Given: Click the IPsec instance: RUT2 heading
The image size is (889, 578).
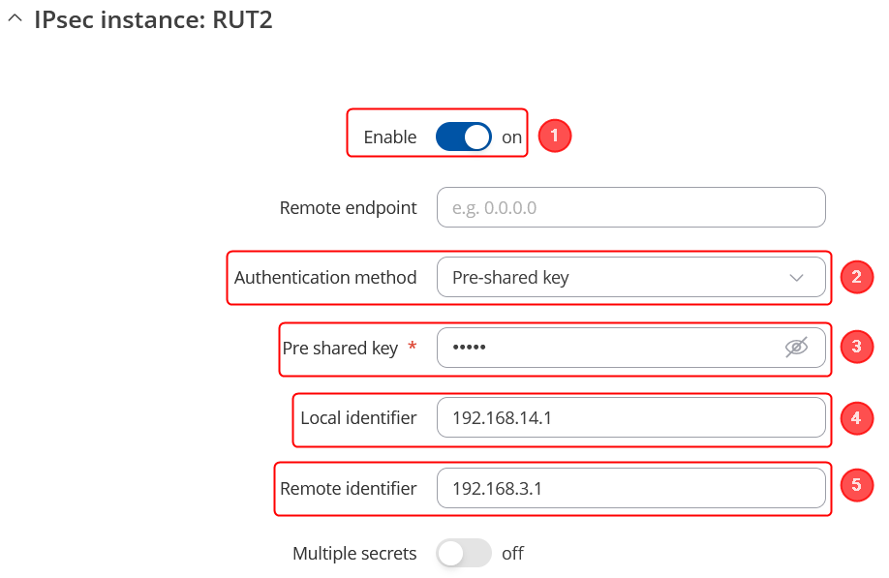Looking at the screenshot, I should [x=153, y=20].
